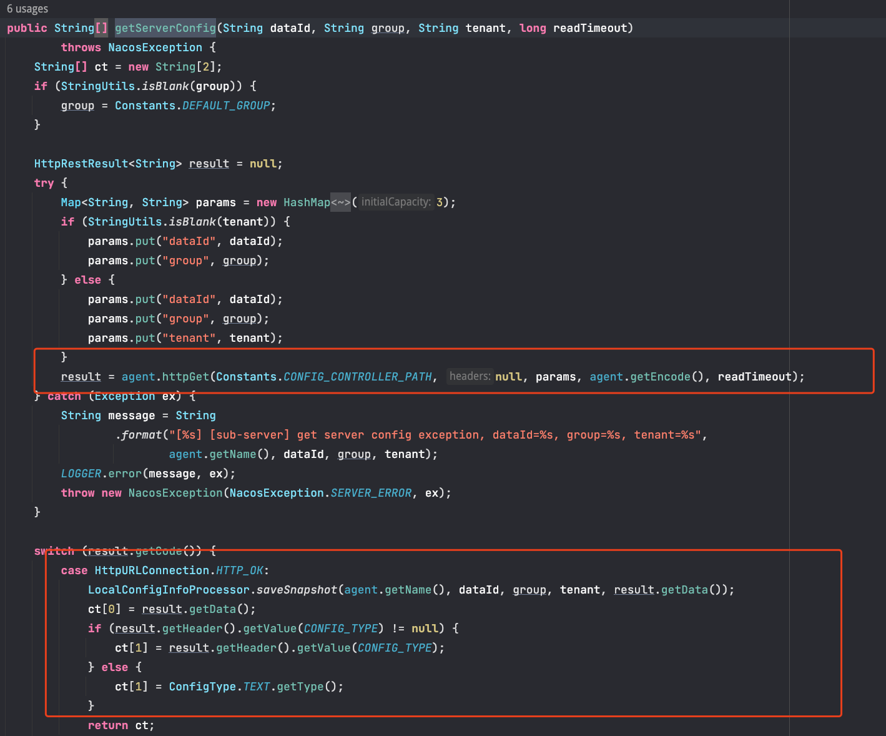886x736 pixels.
Task: Click the saveSnapshot method call
Action: (x=297, y=590)
